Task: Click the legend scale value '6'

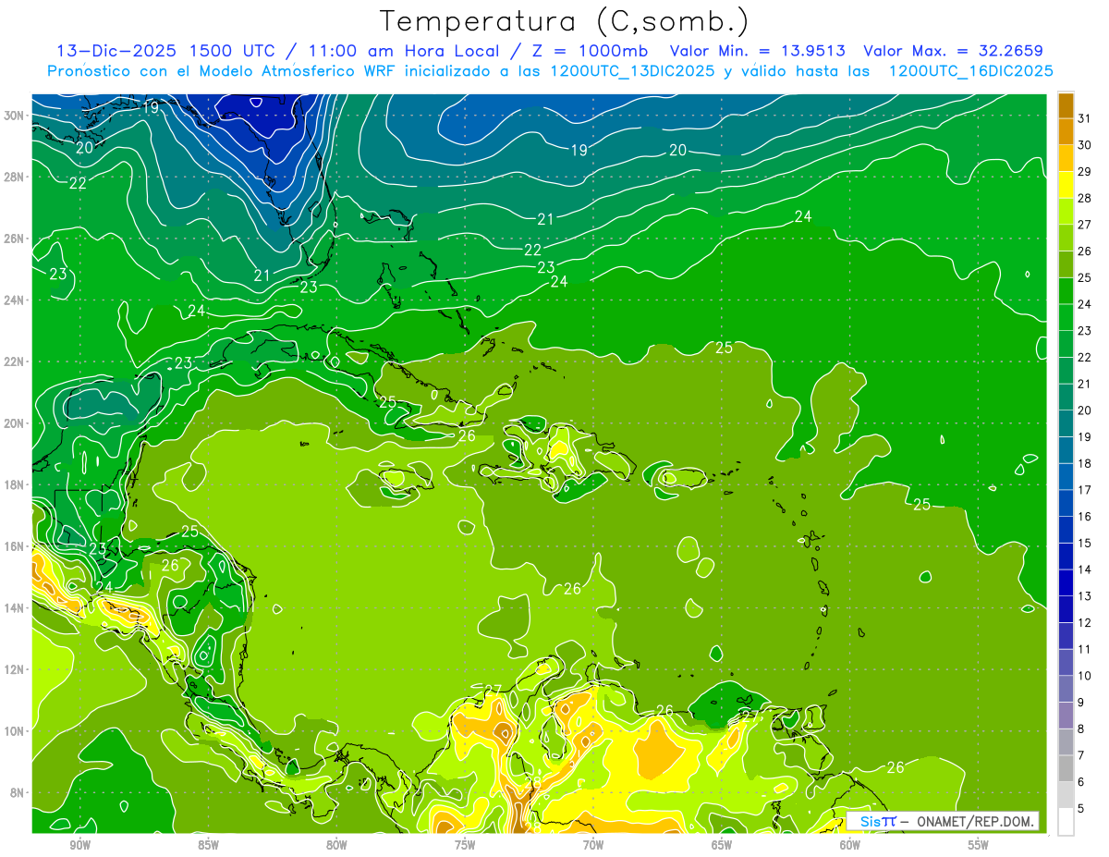Action: pyautogui.click(x=1081, y=781)
